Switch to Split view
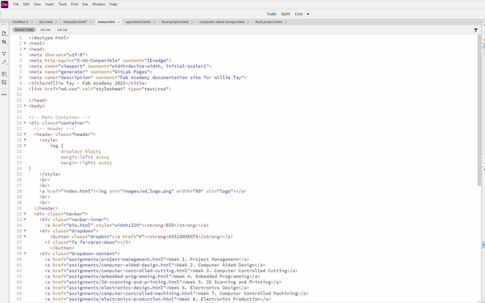 (286, 14)
